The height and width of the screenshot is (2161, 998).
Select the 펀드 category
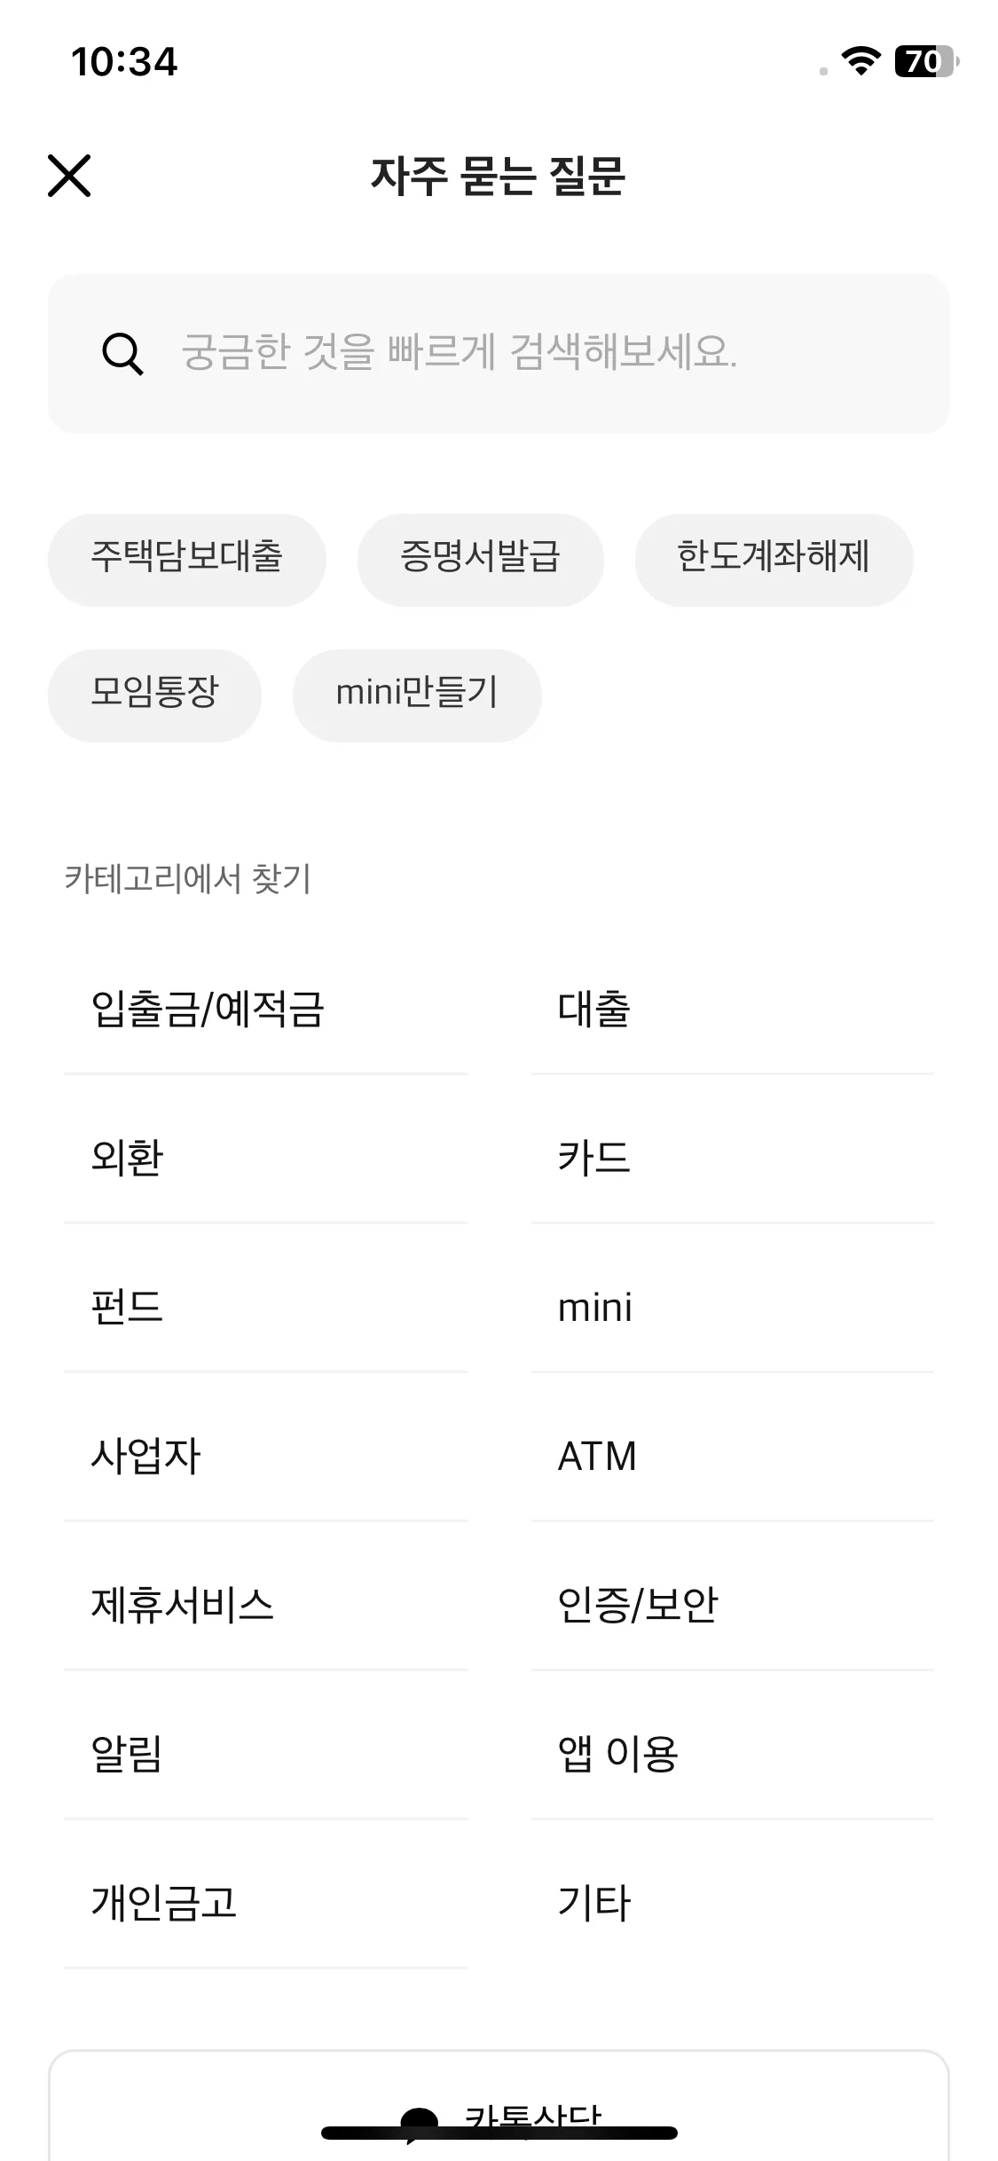point(265,1307)
